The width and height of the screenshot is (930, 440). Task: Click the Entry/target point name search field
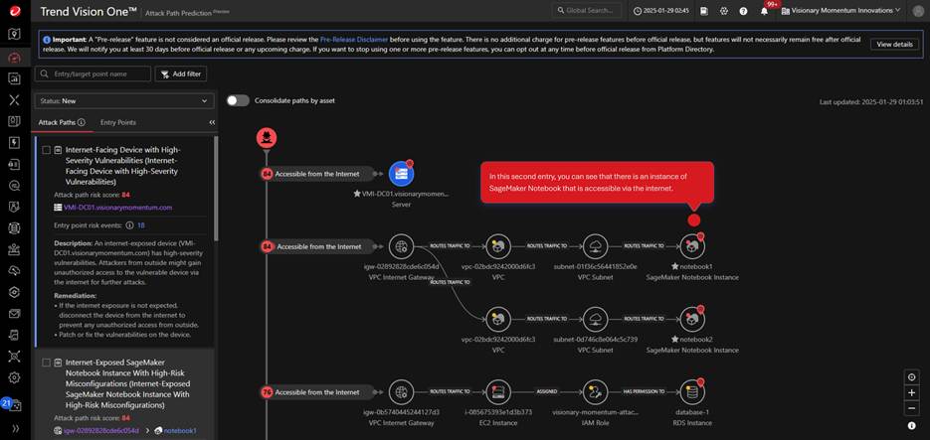click(93, 74)
